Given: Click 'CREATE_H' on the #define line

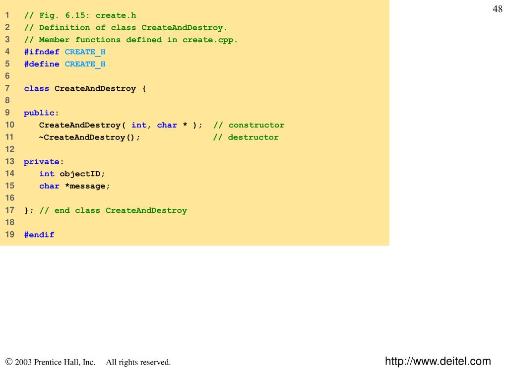Looking at the screenshot, I should pyautogui.click(x=85, y=64).
